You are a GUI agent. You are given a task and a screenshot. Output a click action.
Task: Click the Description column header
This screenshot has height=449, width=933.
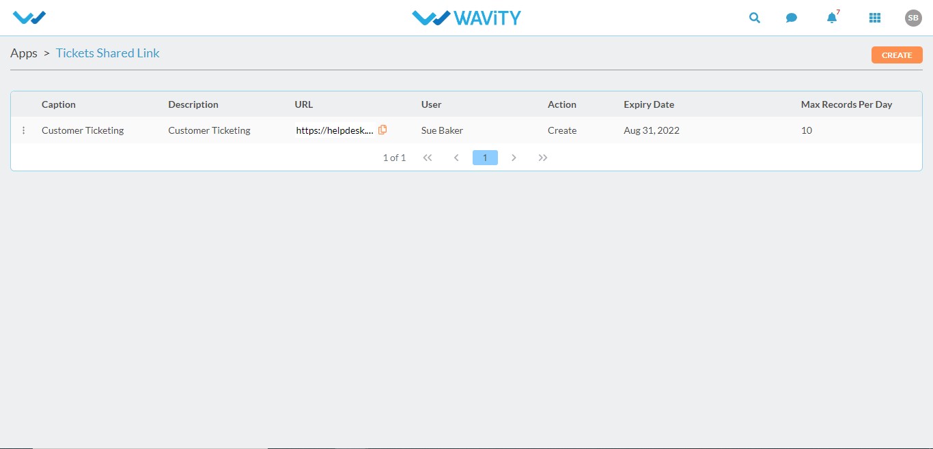tap(193, 104)
